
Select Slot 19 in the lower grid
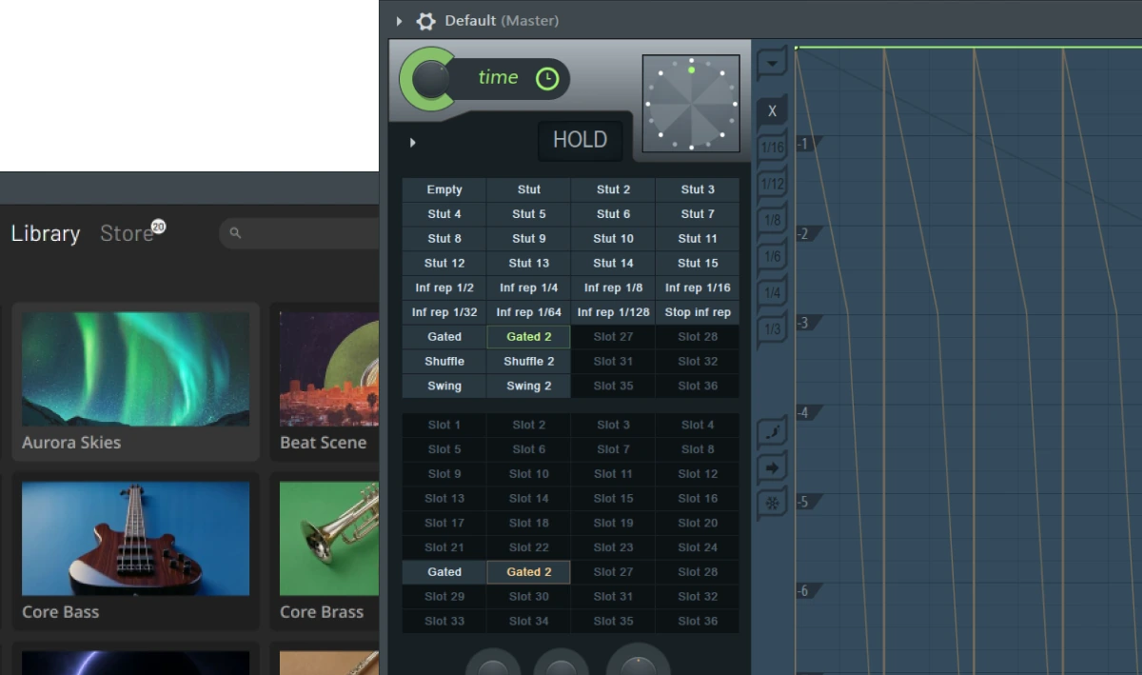613,523
